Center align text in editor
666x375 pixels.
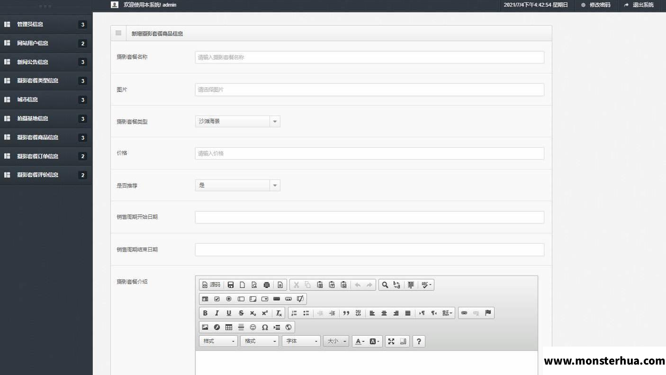point(384,313)
